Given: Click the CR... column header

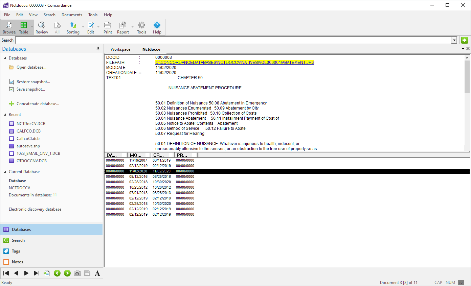Looking at the screenshot, I should (x=162, y=155).
